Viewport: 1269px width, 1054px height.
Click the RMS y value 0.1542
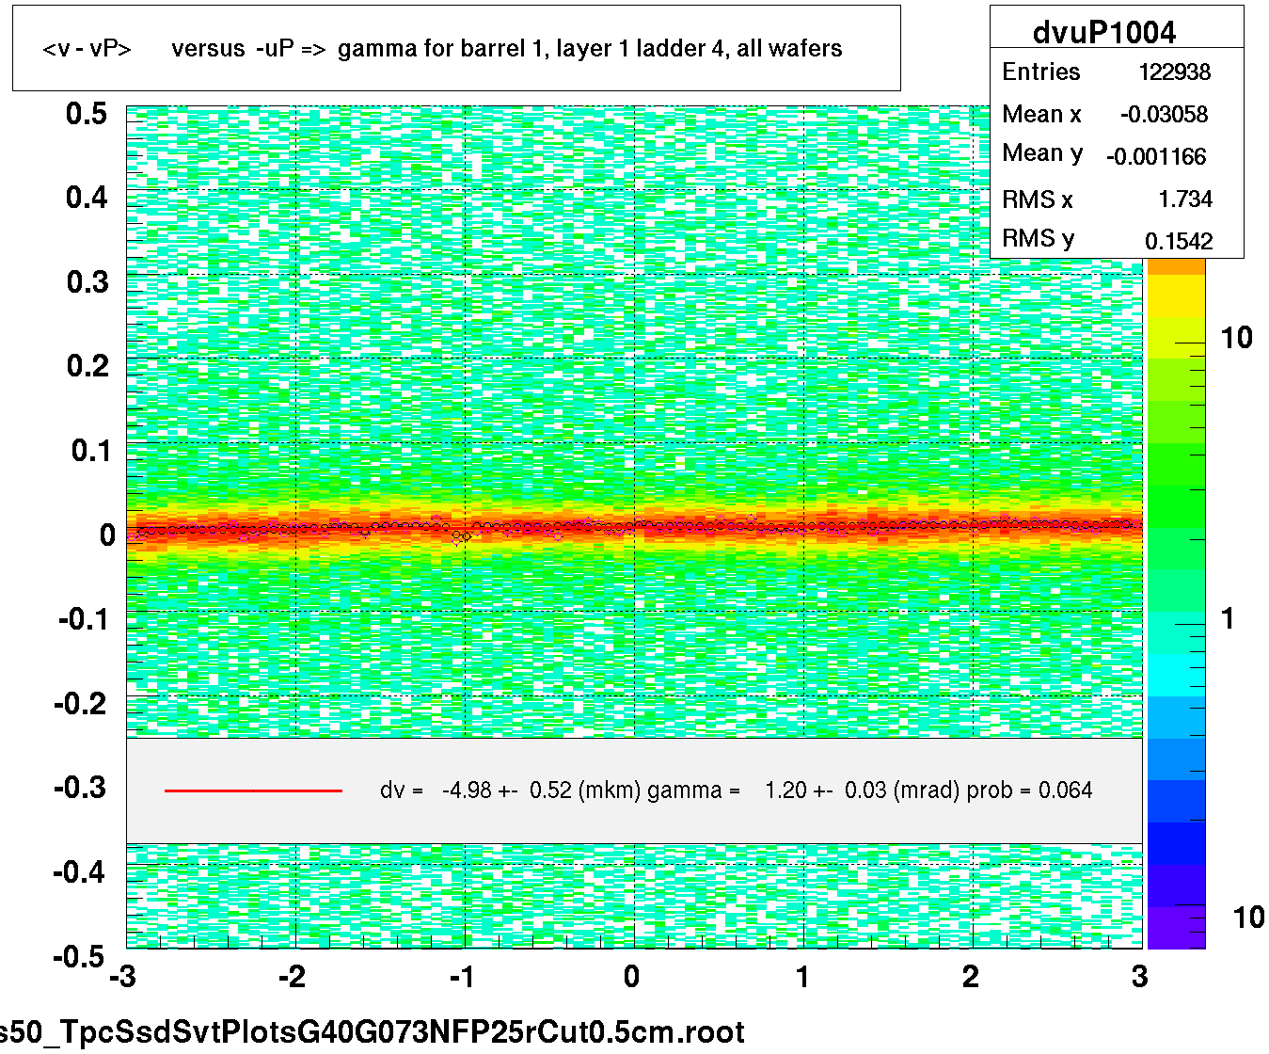click(x=1179, y=242)
